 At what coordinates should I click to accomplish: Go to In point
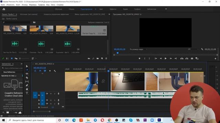tap(156, 58)
